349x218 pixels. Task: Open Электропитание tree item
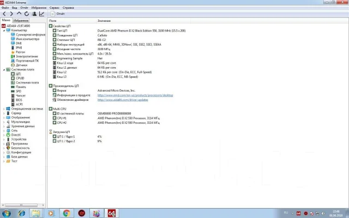27,57
